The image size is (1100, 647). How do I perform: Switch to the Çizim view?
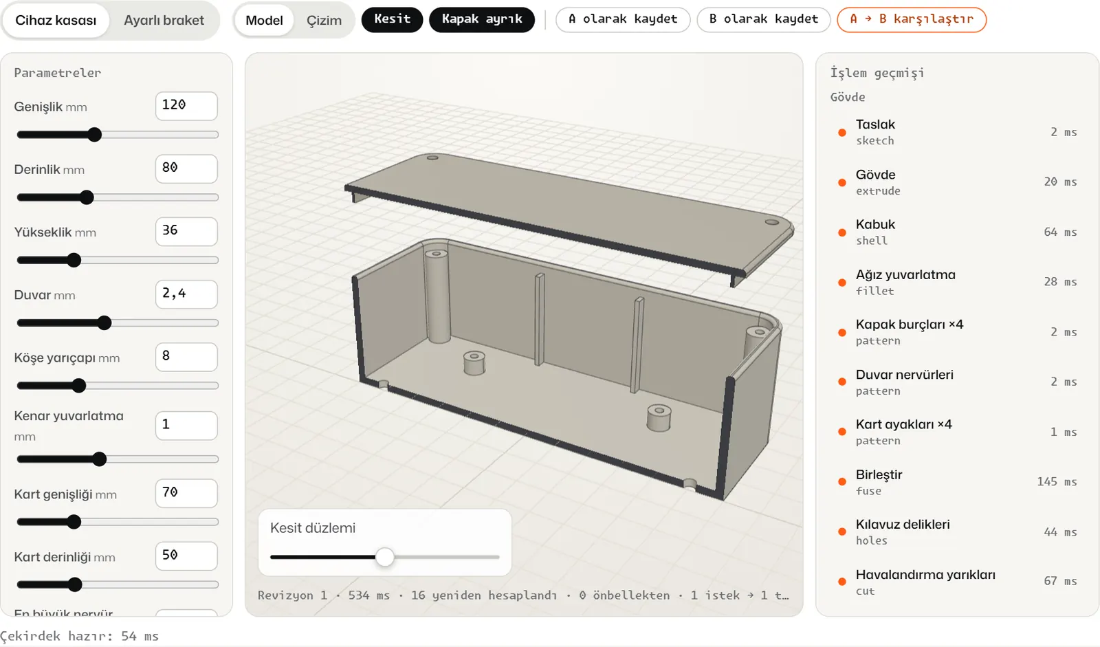(x=324, y=20)
